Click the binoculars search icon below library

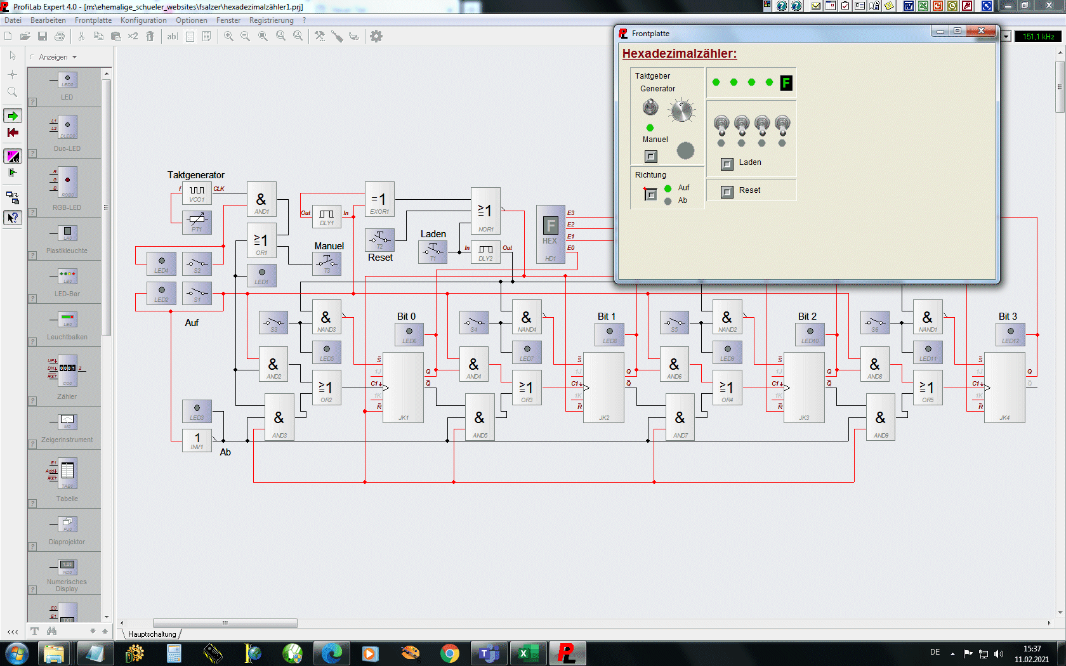click(x=51, y=631)
